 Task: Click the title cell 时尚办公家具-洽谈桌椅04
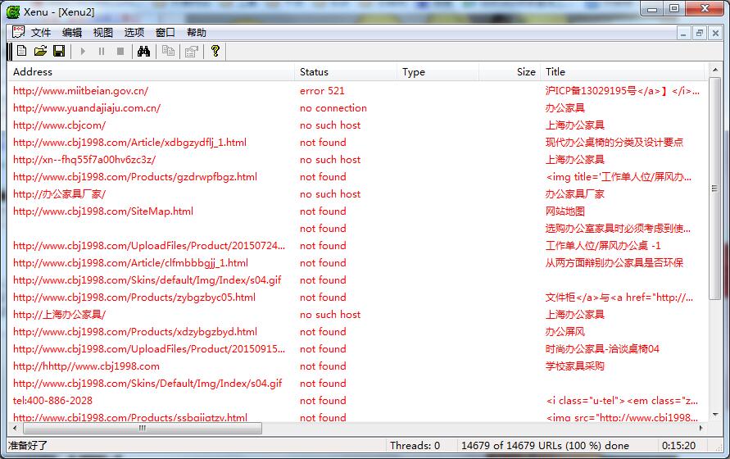pyautogui.click(x=602, y=349)
